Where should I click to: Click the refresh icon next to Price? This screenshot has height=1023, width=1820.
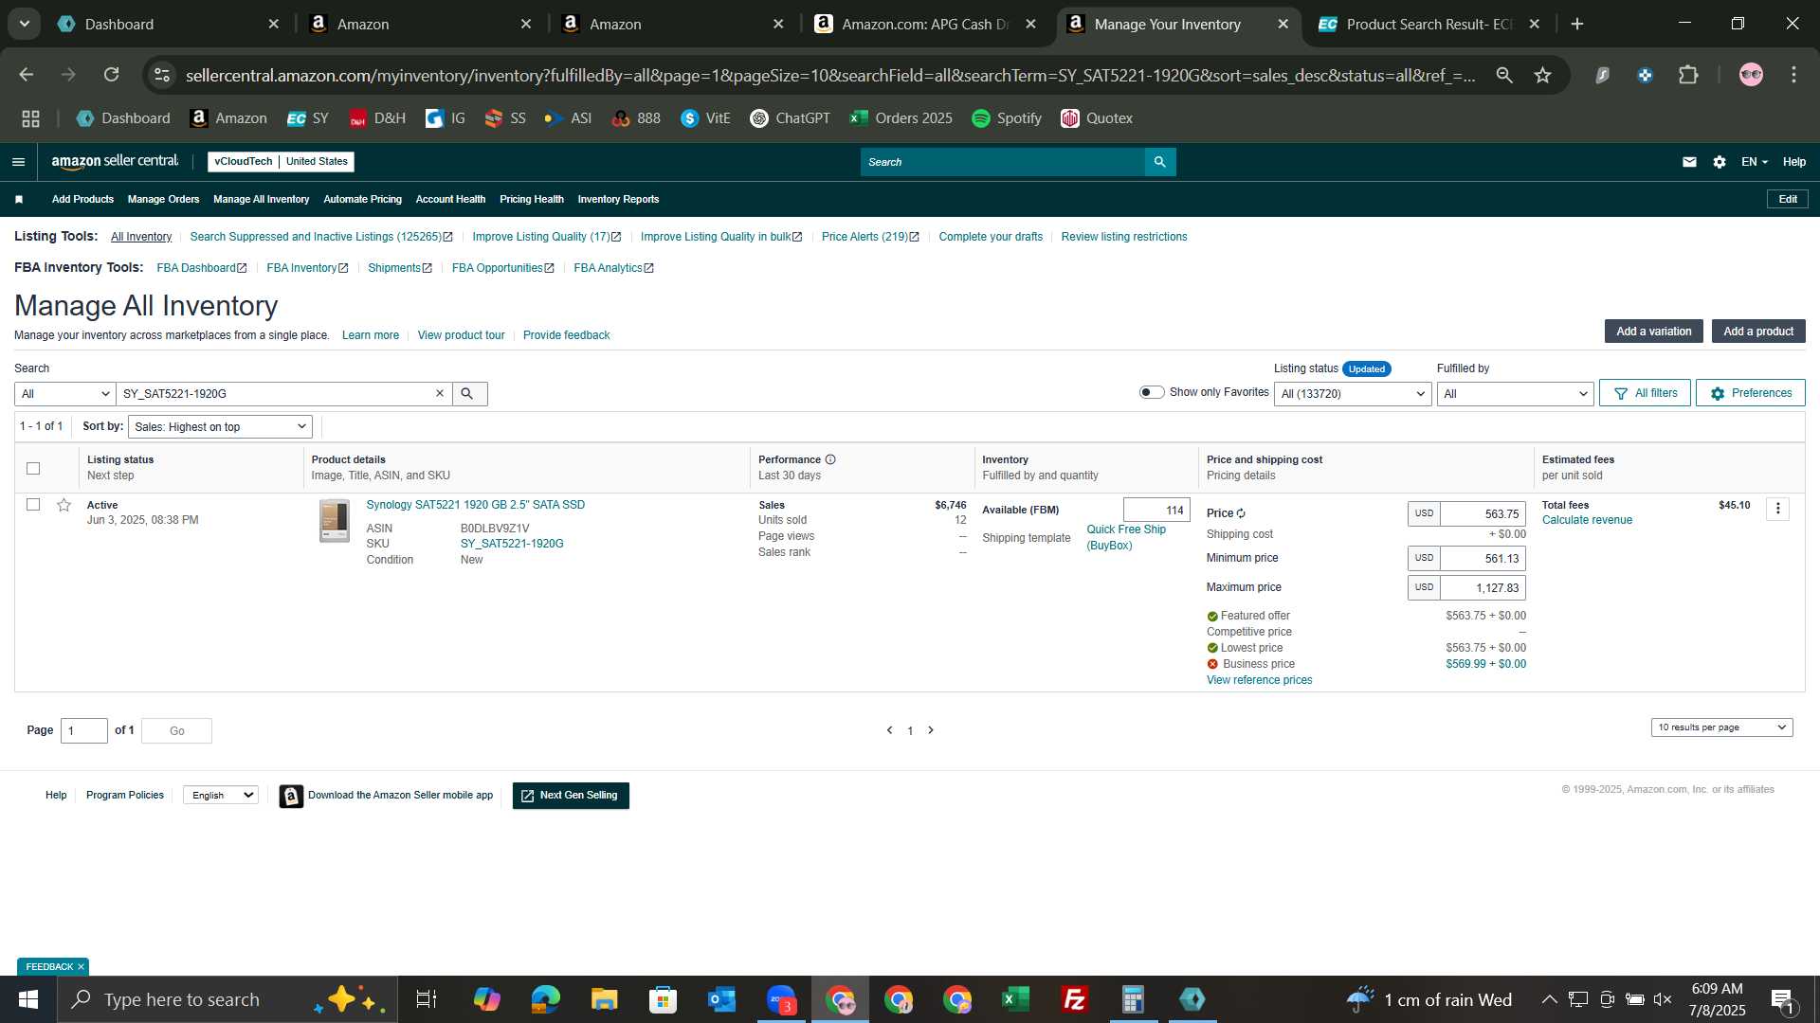pos(1241,513)
